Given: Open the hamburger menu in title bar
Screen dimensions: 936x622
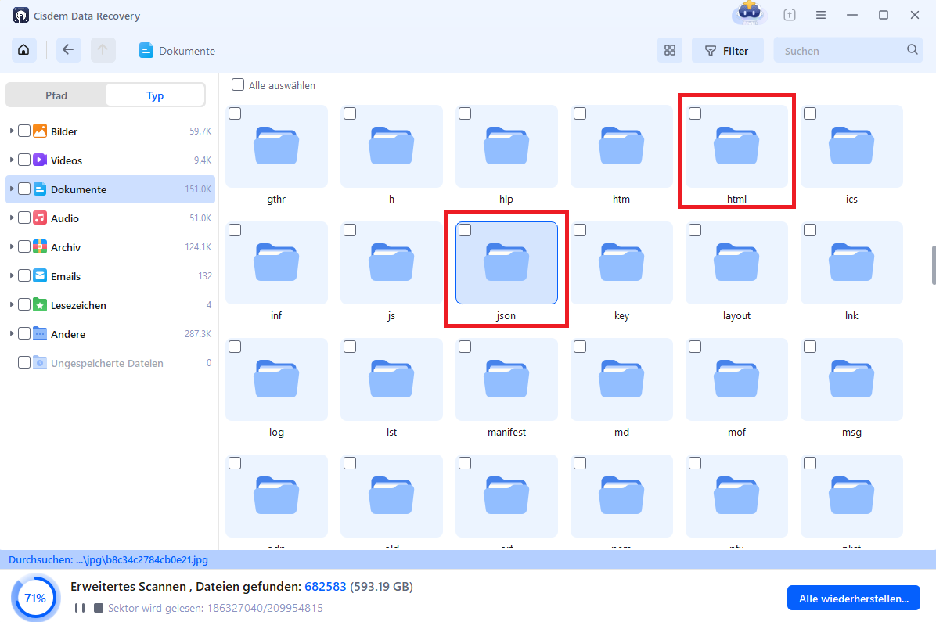Looking at the screenshot, I should (821, 15).
